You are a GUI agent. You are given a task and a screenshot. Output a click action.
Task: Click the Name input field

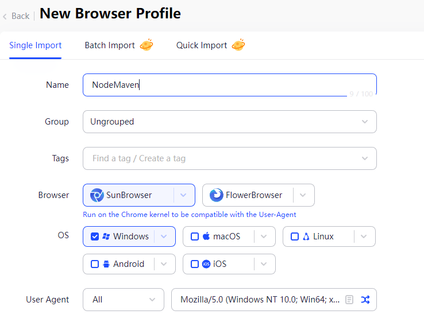(x=230, y=85)
